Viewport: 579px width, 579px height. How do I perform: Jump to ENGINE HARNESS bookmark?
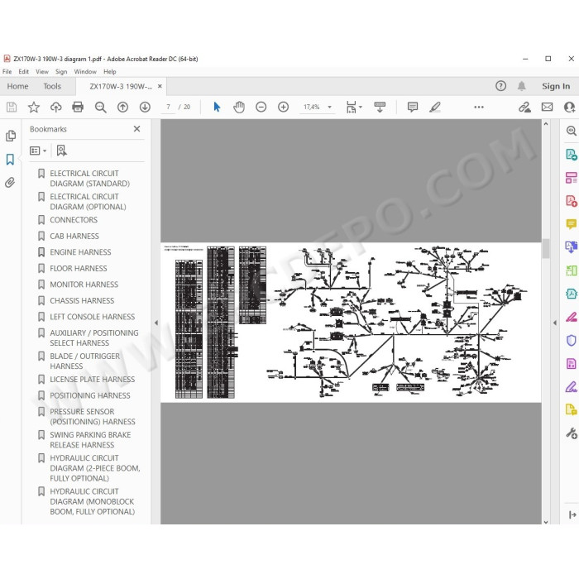[80, 252]
